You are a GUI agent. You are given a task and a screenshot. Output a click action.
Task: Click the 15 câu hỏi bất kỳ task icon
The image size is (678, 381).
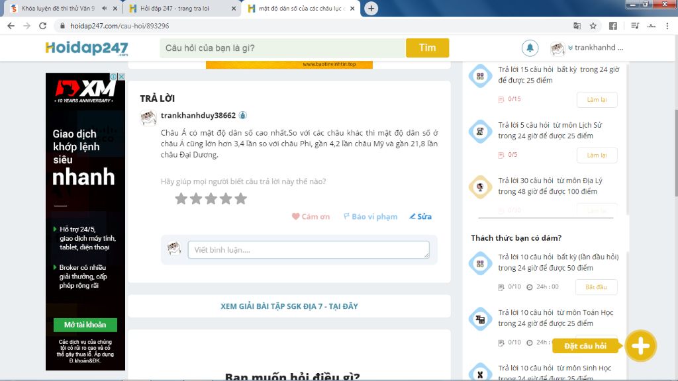click(480, 76)
